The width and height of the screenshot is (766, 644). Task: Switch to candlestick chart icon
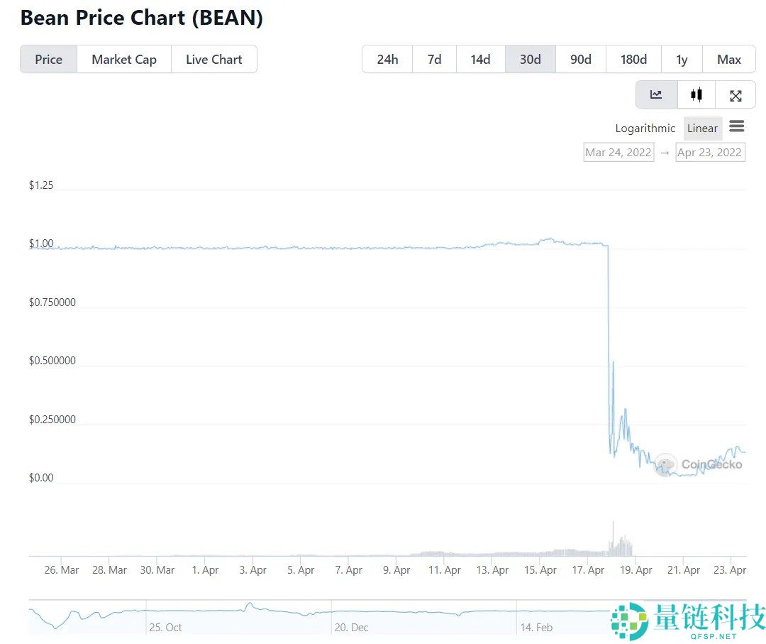pyautogui.click(x=696, y=95)
